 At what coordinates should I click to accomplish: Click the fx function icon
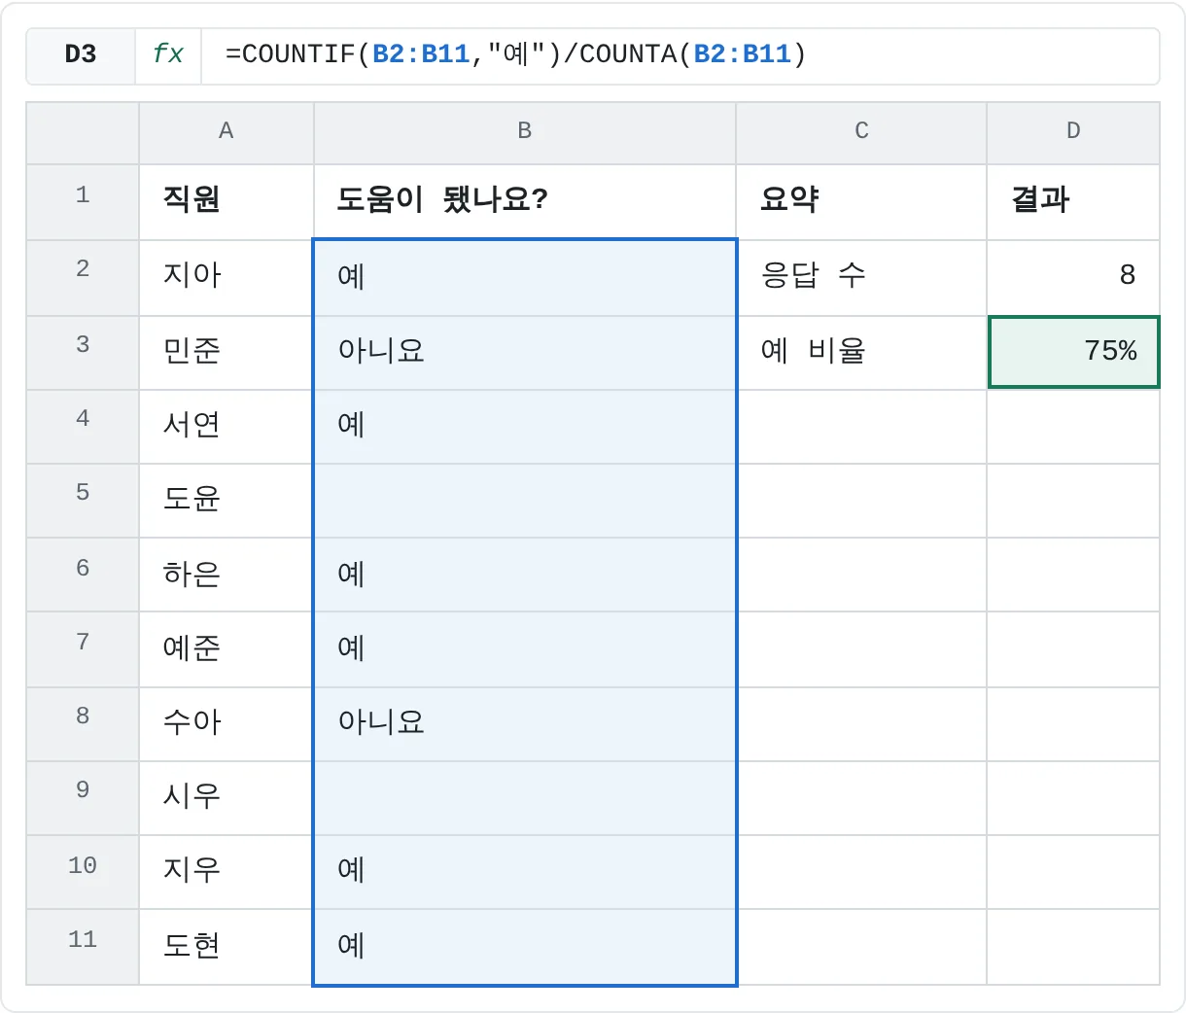[168, 54]
